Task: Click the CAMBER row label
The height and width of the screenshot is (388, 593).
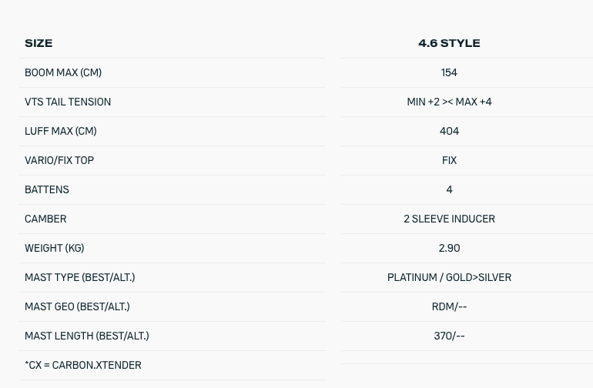Action: (45, 219)
